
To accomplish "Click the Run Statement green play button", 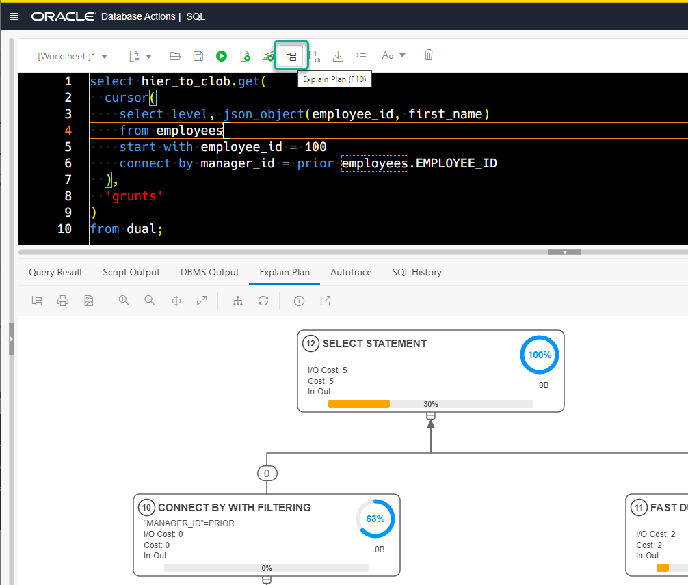I will coord(222,56).
